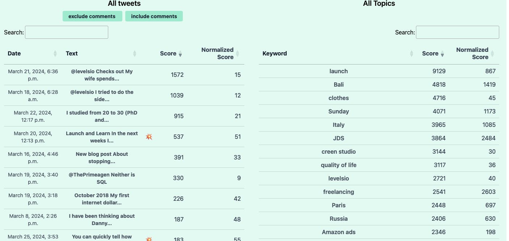Select the 'quality of life' keyword row

[379, 165]
